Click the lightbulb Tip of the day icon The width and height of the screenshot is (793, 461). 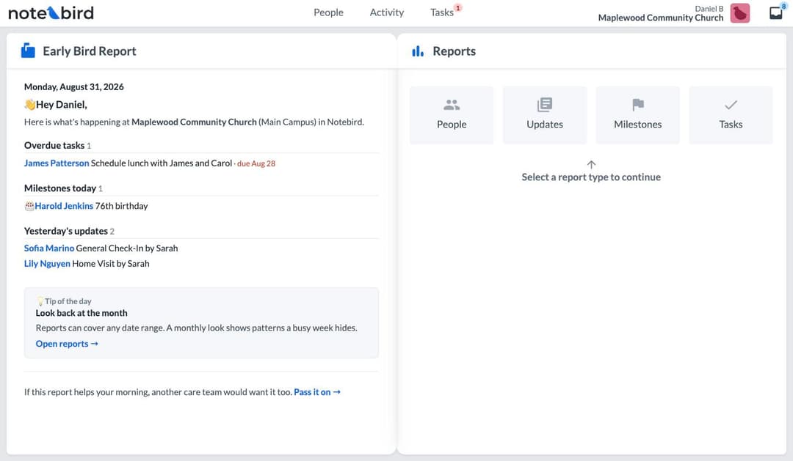click(40, 301)
